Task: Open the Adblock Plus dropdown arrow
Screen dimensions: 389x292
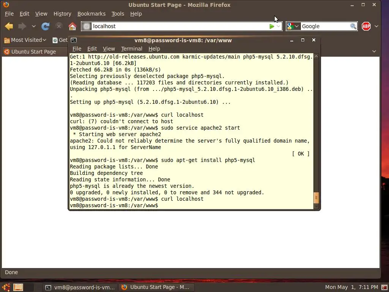Action: click(x=376, y=26)
